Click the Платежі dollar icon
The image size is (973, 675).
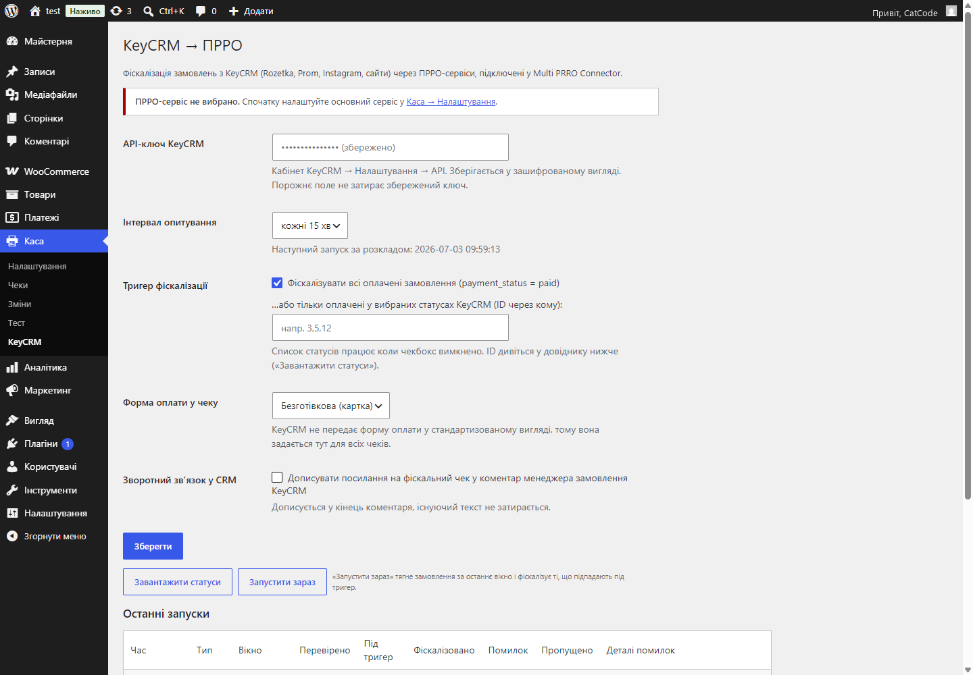[12, 217]
